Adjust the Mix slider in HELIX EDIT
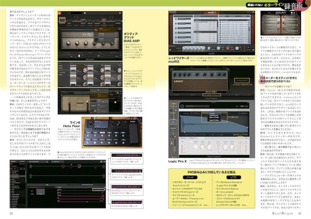311x219 pixels. point(81,199)
